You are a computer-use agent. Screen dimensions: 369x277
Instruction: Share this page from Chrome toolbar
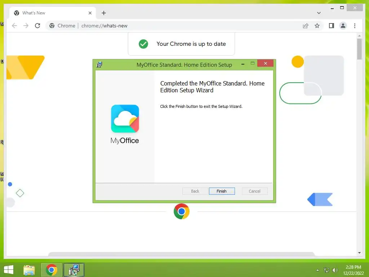[306, 26]
